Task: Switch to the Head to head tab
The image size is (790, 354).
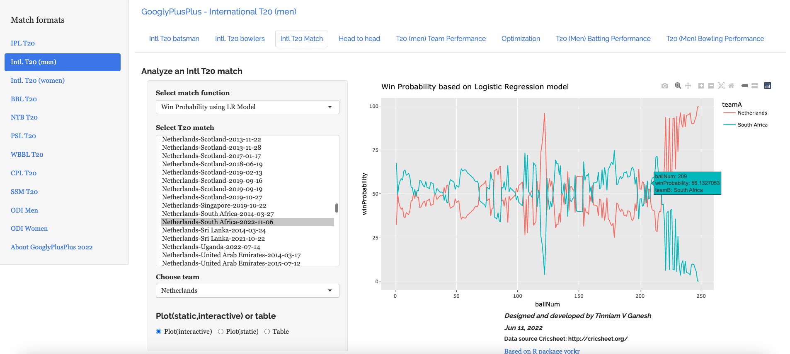Action: click(359, 39)
